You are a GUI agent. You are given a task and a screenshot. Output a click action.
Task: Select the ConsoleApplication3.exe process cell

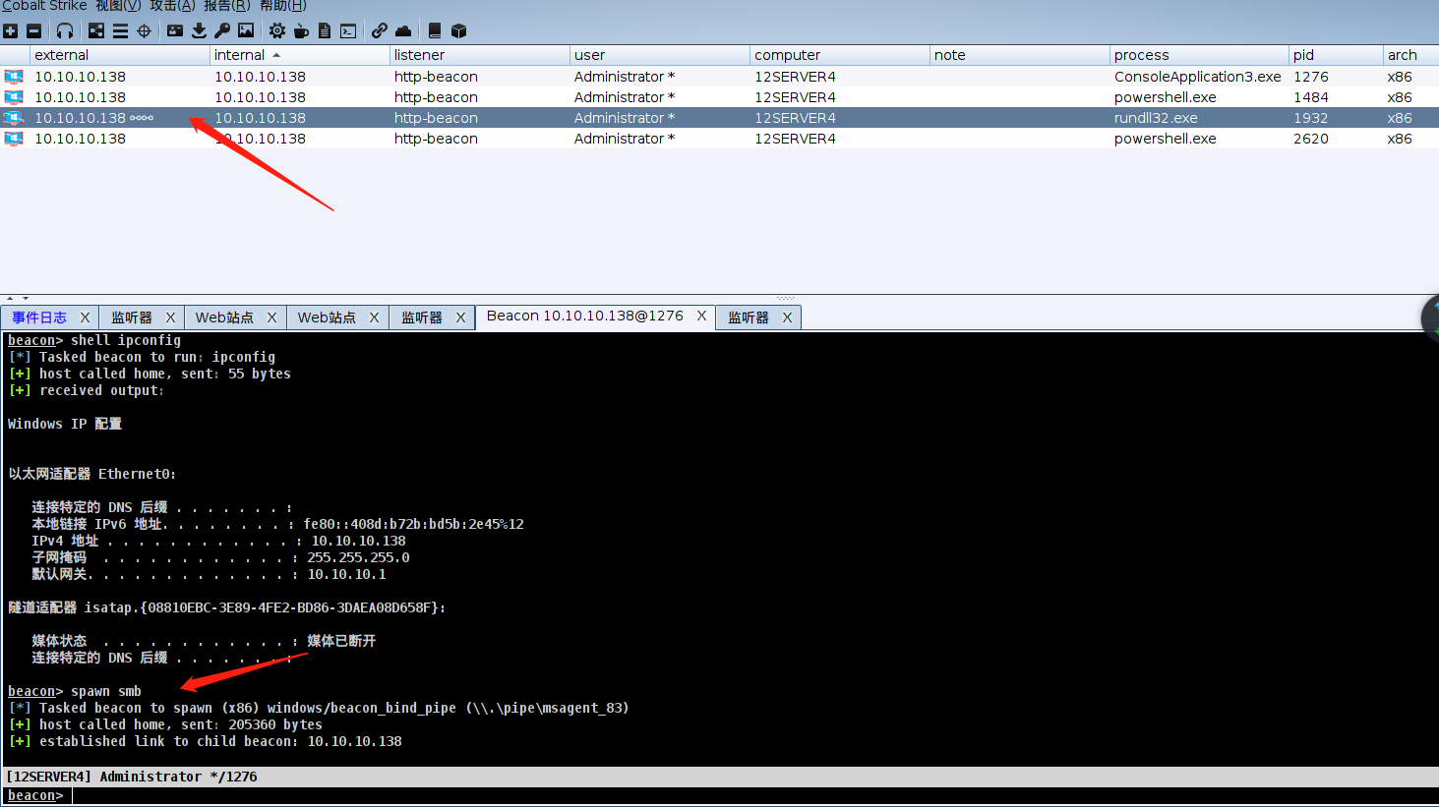pyautogui.click(x=1198, y=77)
